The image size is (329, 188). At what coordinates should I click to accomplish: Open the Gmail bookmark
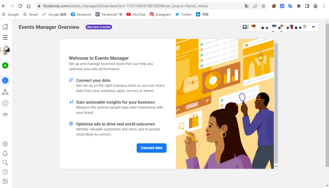[31, 15]
